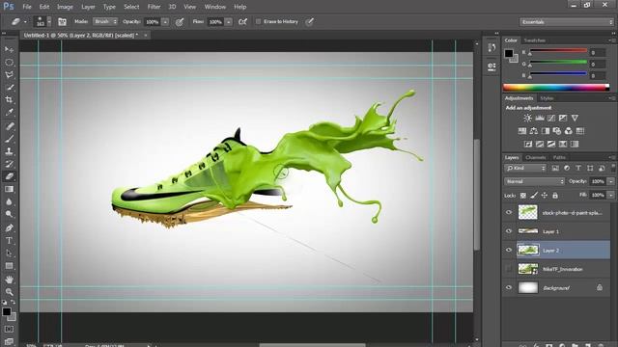Image resolution: width=618 pixels, height=347 pixels.
Task: Open the tool preset picker arrow
Action: click(x=25, y=22)
